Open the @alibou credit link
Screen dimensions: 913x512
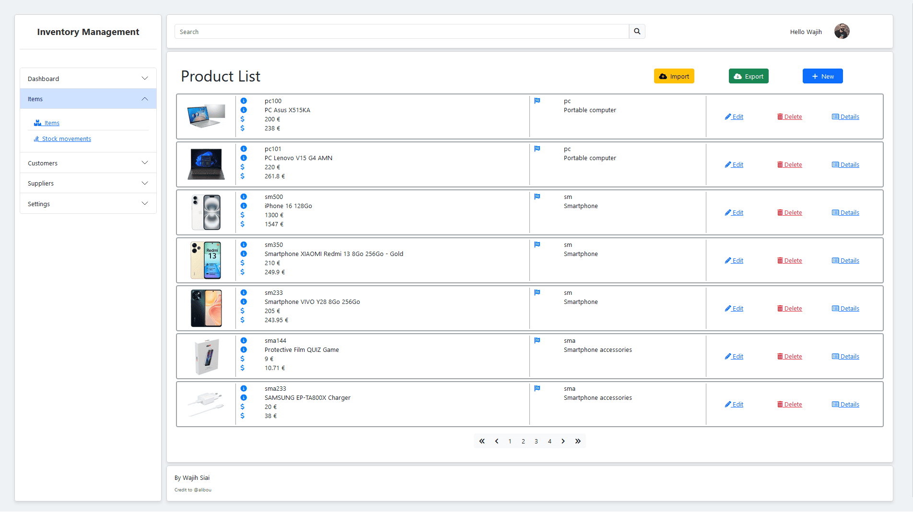202,490
